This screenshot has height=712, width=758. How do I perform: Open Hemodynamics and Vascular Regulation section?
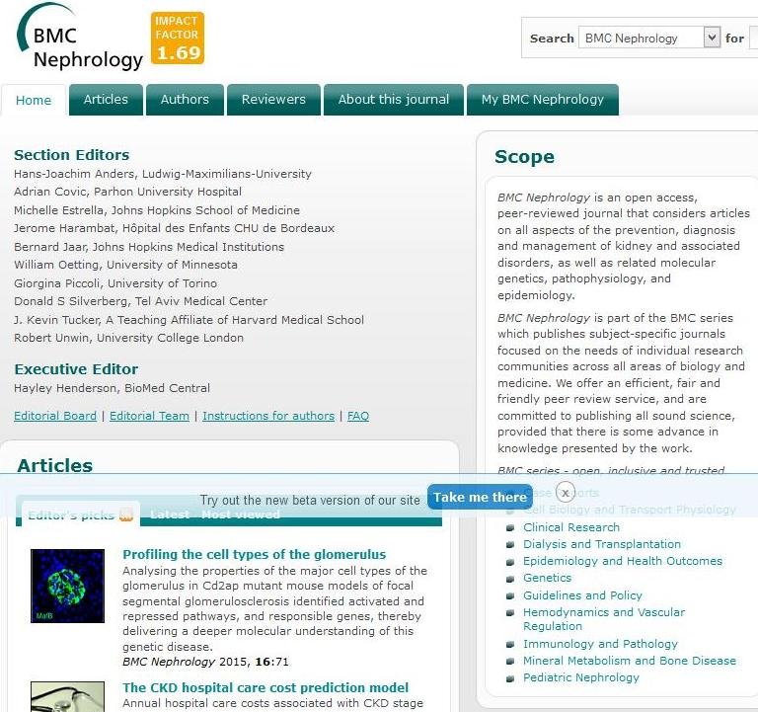[x=604, y=619]
